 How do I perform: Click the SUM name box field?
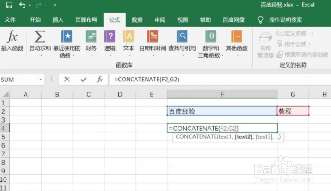(x=19, y=80)
